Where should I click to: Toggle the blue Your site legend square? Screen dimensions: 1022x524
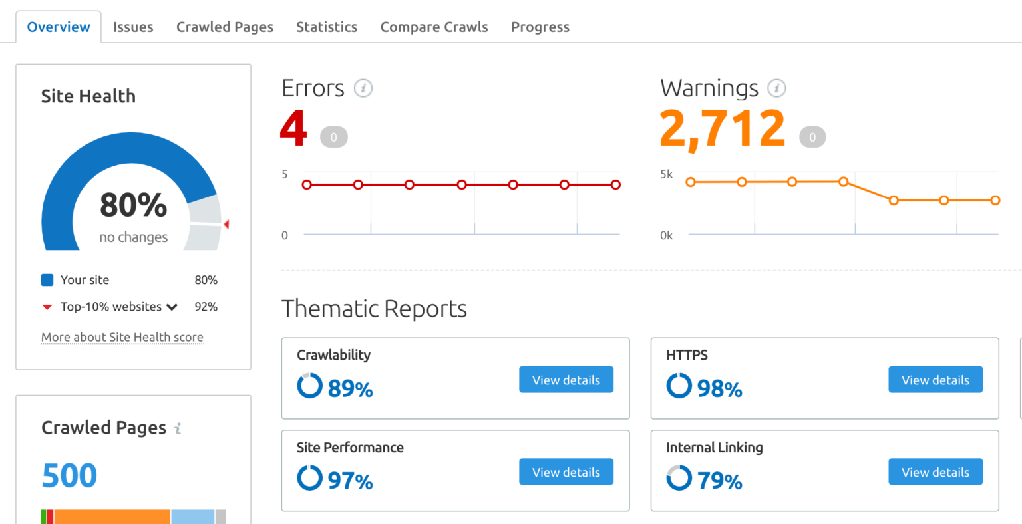tap(47, 280)
